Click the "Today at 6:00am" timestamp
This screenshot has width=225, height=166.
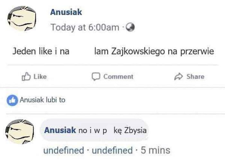(x=85, y=28)
